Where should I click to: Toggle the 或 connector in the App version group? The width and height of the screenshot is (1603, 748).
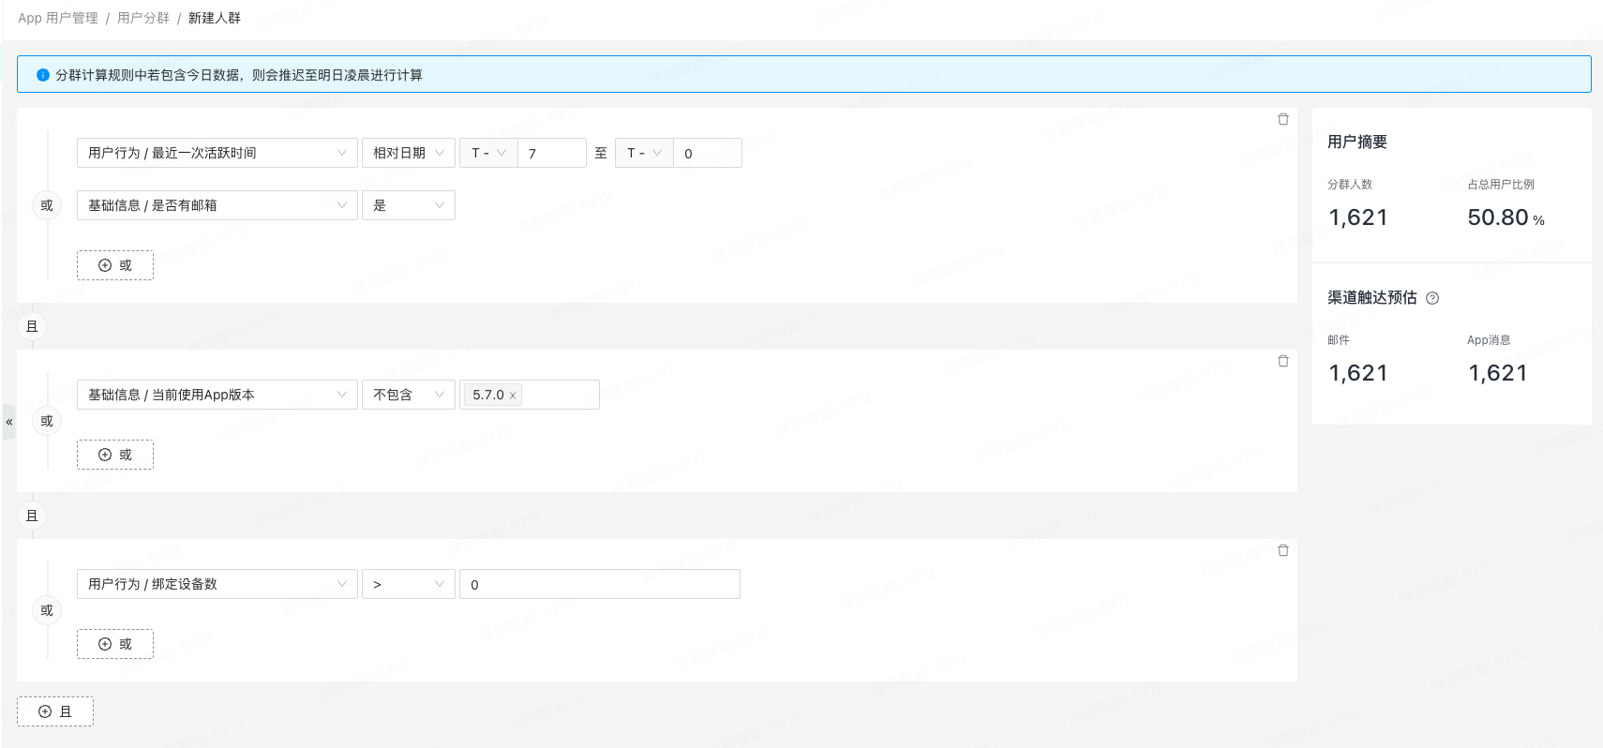pos(47,421)
